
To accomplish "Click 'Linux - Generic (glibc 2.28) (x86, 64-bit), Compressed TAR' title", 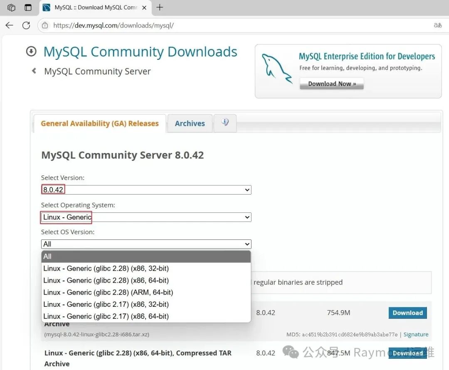I will pyautogui.click(x=138, y=353).
